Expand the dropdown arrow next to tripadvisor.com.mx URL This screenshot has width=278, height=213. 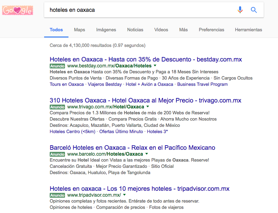pyautogui.click(x=124, y=195)
